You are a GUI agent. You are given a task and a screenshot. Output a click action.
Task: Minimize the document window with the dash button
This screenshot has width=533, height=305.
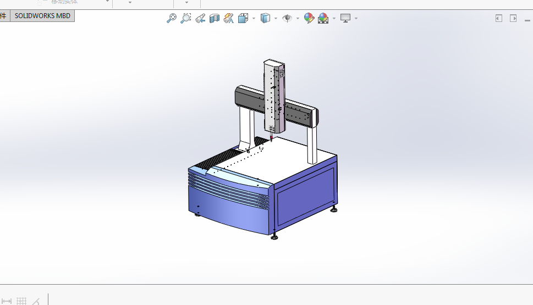[527, 21]
